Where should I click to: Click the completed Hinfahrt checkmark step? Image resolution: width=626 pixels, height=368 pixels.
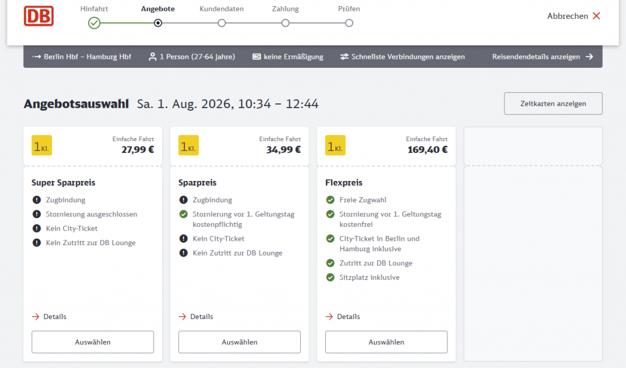point(94,23)
